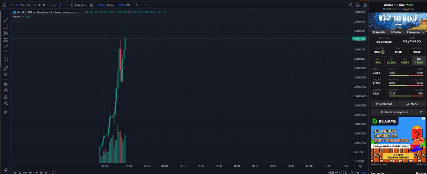This screenshot has width=427, height=174.
Task: Collapse the indicator legend chevron
Action: coord(15,21)
